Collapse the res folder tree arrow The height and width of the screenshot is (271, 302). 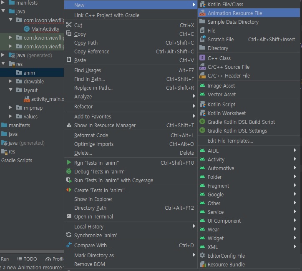(x=3, y=63)
